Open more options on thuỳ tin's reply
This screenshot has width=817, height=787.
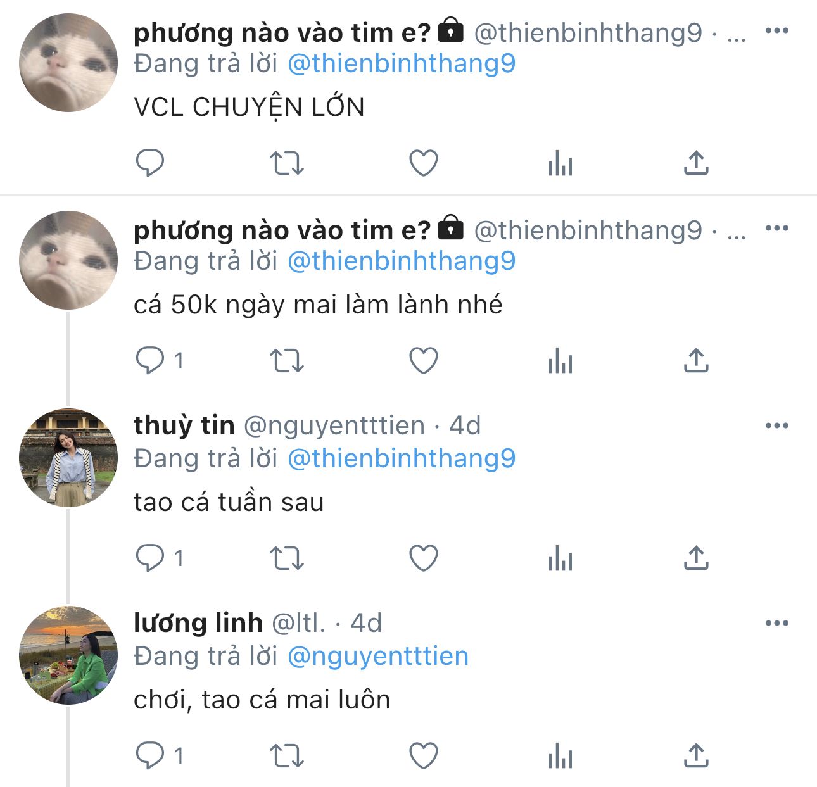click(x=777, y=426)
